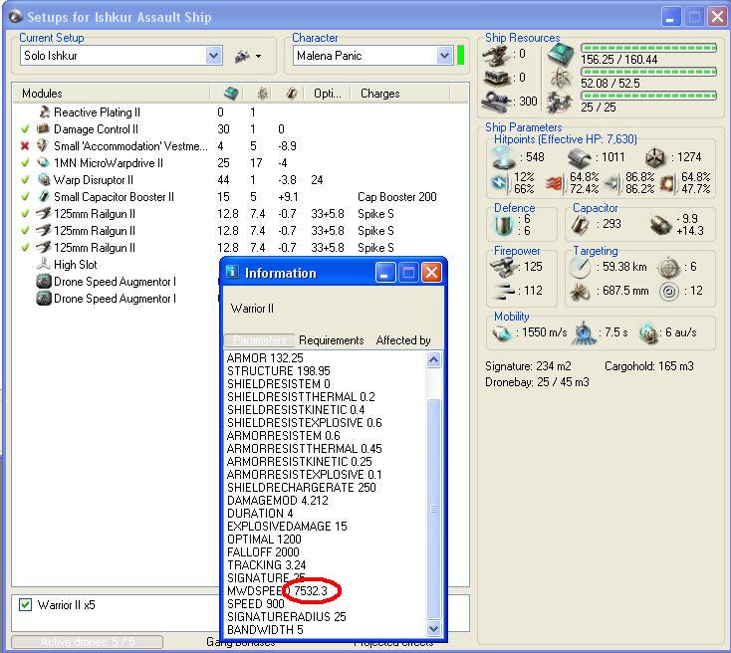
Task: Select the Small Capacitor Booster II icon
Action: click(44, 196)
